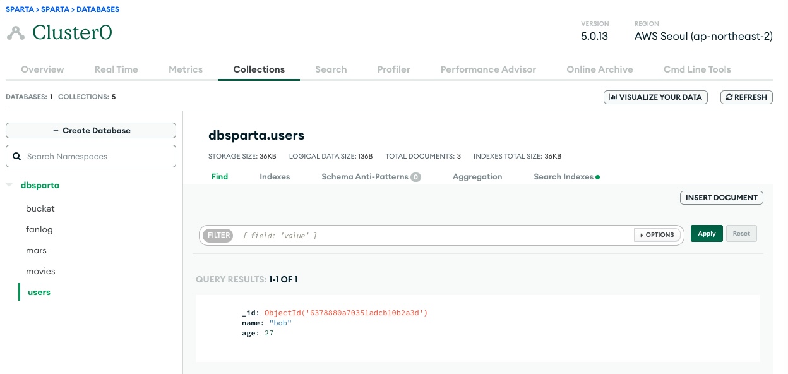788x374 pixels.
Task: Open the mars collection
Action: pyautogui.click(x=36, y=251)
